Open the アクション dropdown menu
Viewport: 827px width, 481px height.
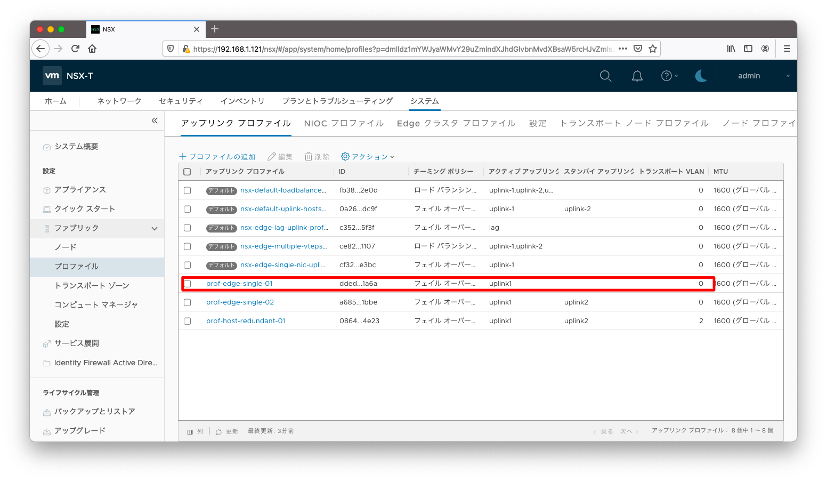pos(368,156)
